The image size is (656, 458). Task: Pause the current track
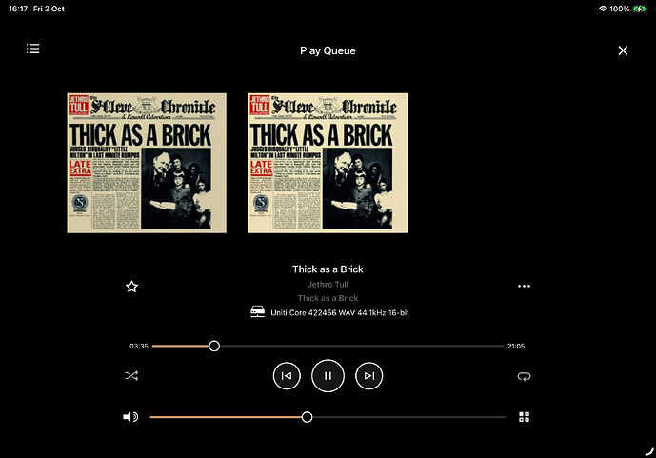(x=328, y=375)
